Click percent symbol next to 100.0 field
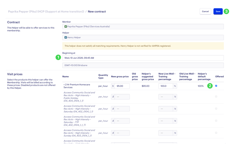The image size is (231, 149). pyautogui.click(x=175, y=86)
